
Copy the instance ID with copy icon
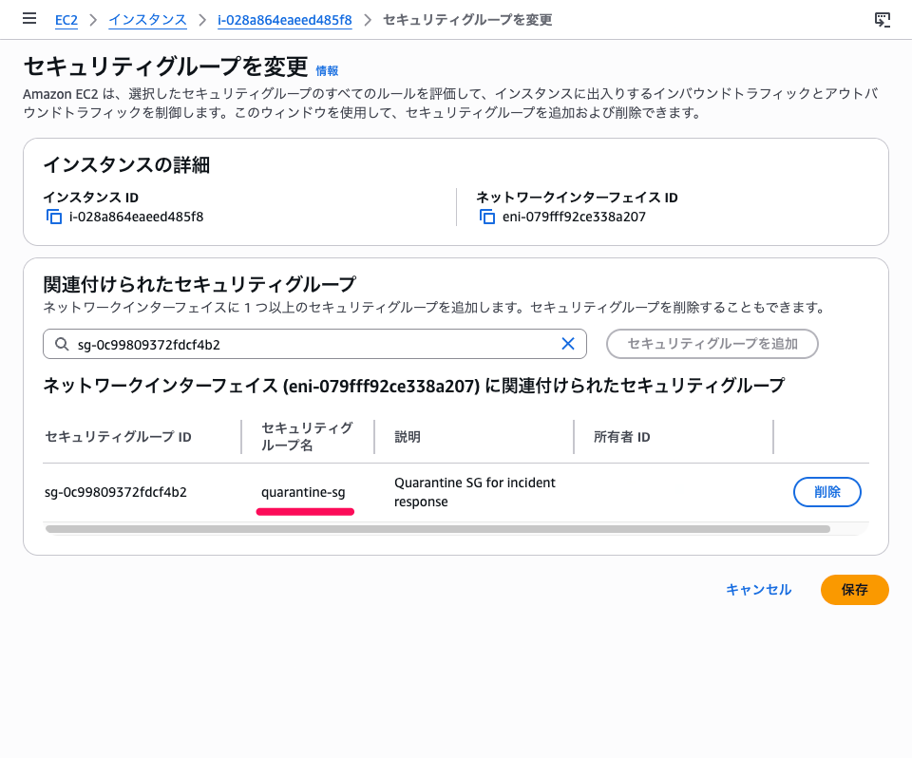click(54, 217)
